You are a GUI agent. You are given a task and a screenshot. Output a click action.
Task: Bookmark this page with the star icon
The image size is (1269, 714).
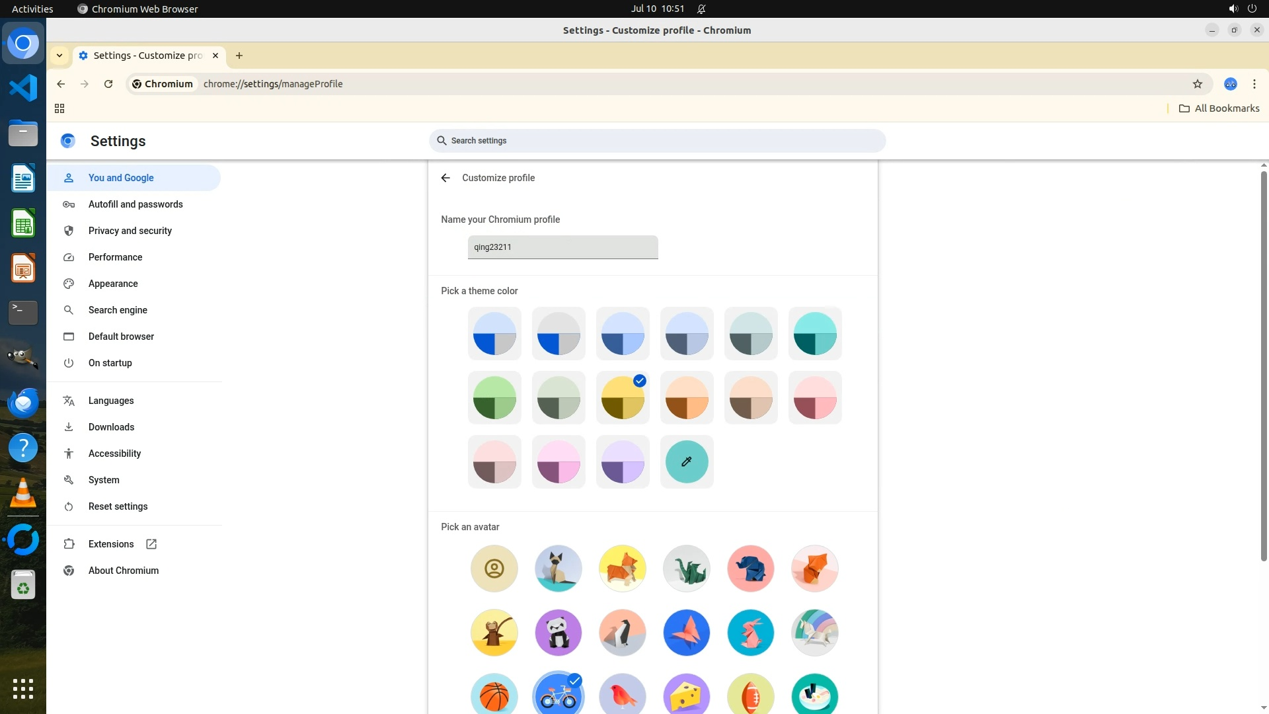[x=1197, y=84]
